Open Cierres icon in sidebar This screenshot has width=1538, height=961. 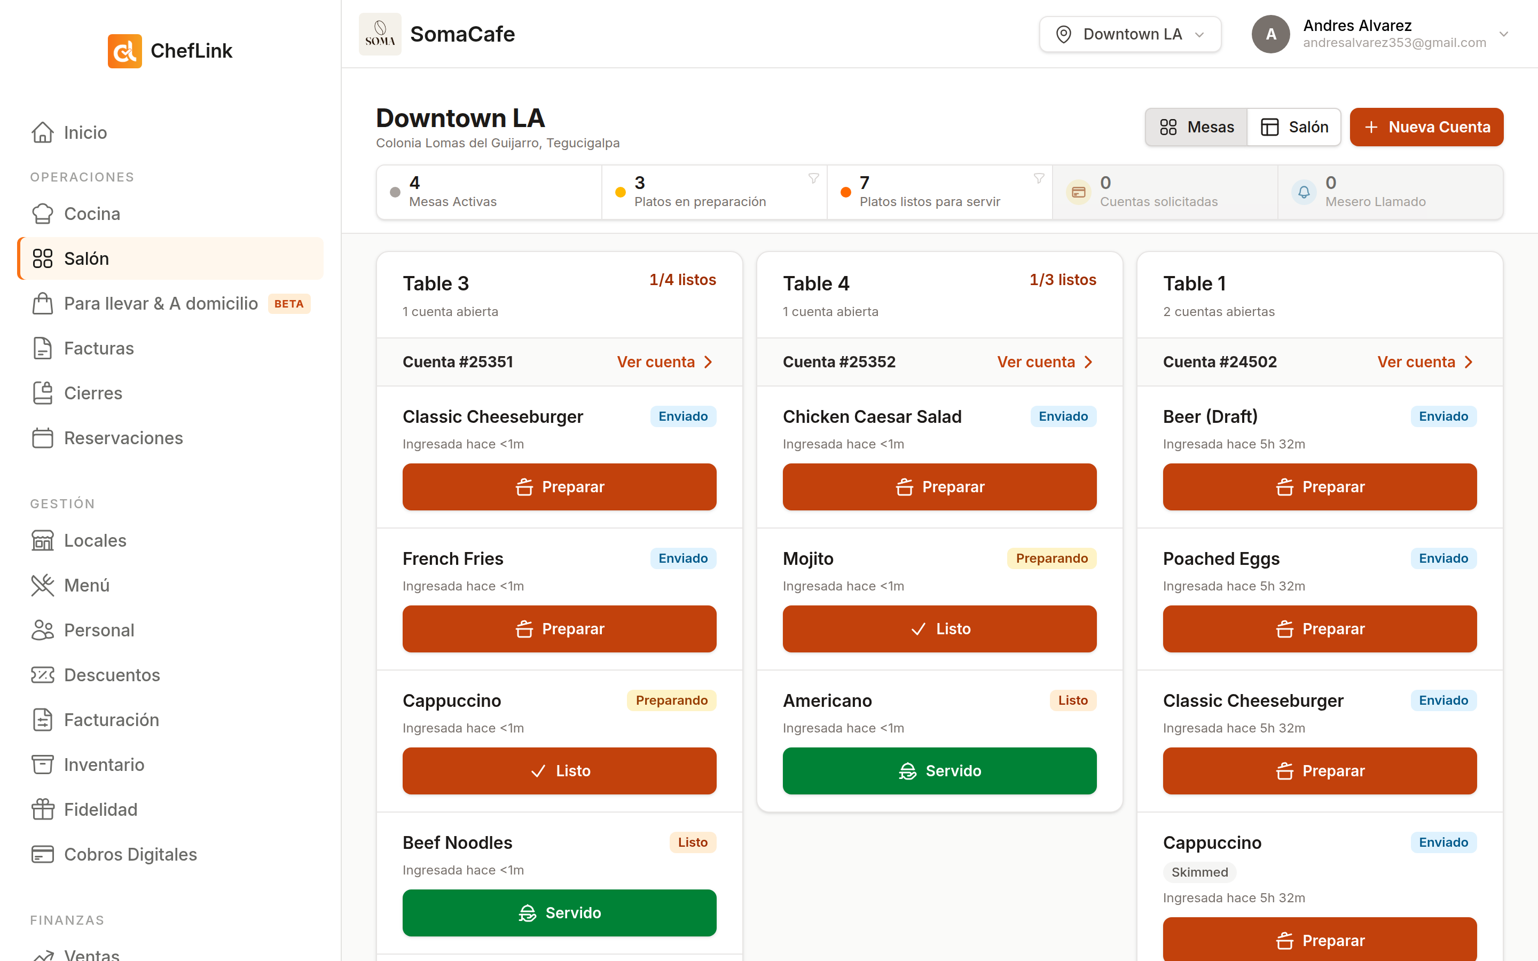coord(43,393)
